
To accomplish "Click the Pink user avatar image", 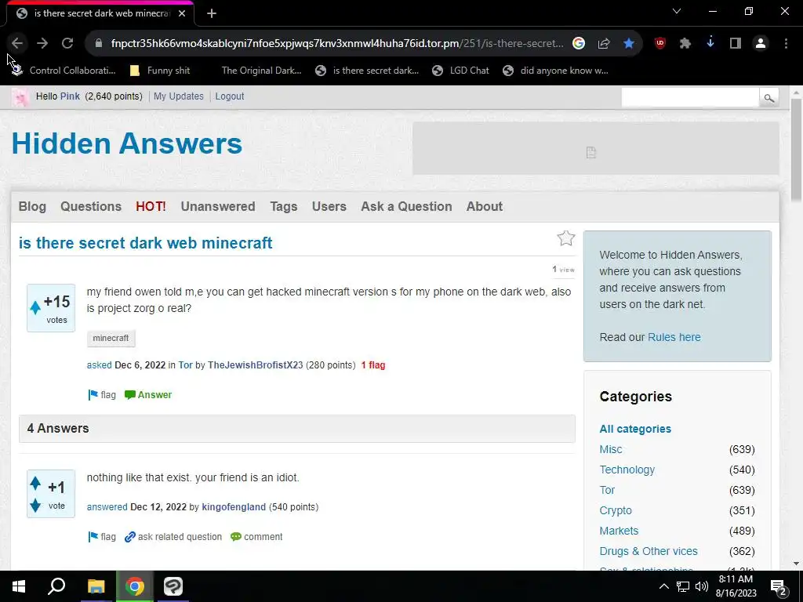I will (x=20, y=96).
